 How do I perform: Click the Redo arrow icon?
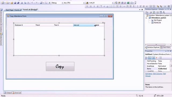point(37,3)
